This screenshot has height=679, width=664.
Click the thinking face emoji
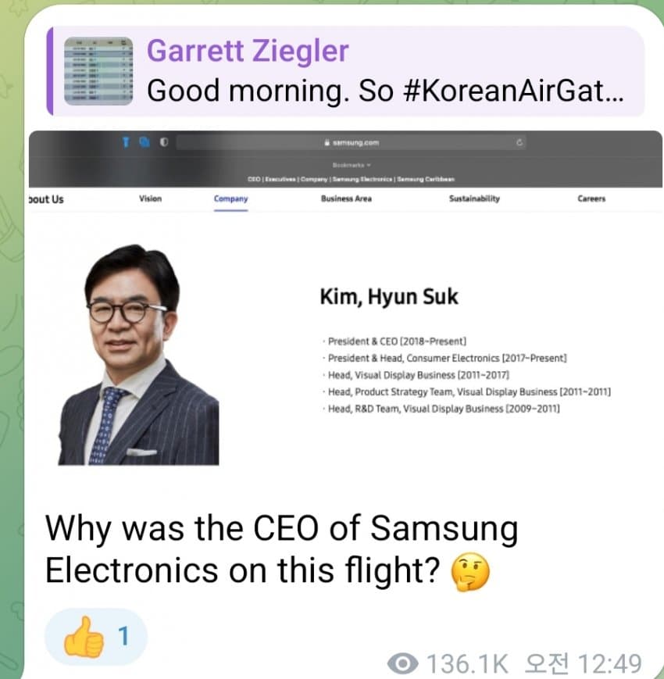[x=470, y=572]
